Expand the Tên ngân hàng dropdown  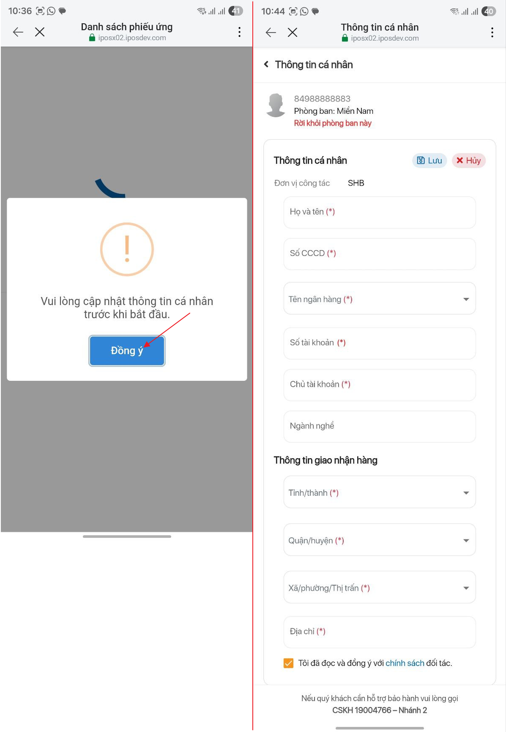tap(380, 299)
